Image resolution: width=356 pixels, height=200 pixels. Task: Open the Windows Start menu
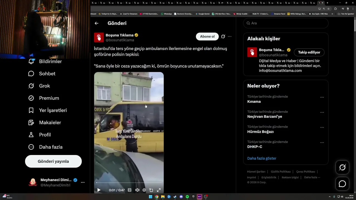coord(150,197)
